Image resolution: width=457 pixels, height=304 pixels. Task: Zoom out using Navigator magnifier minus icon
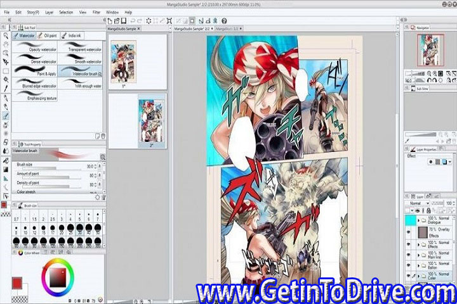[429, 74]
